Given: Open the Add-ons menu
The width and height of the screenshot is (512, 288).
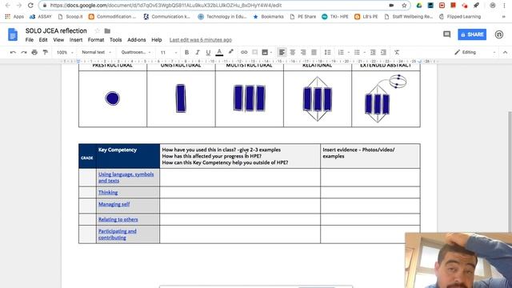Looking at the screenshot, I should coord(137,40).
